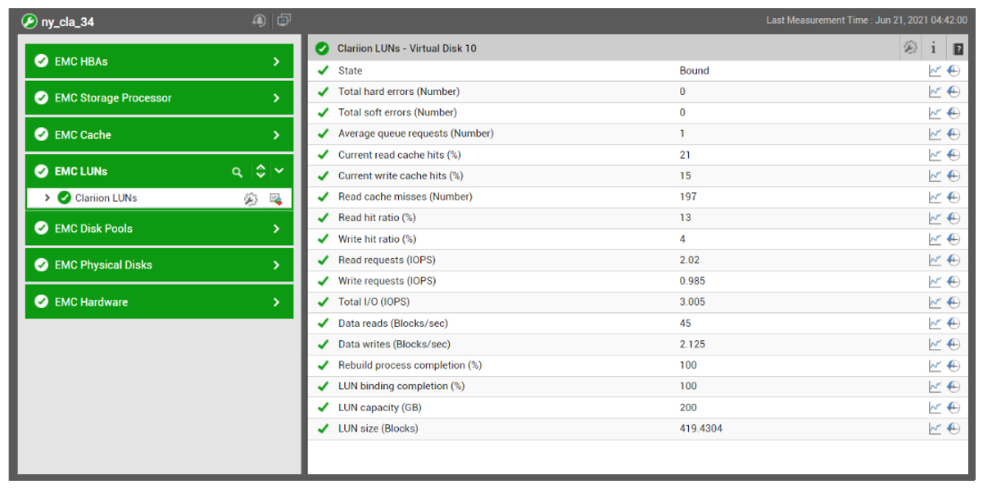Click the alarm bell icon in the title bar
The width and height of the screenshot is (983, 489).
click(x=260, y=20)
